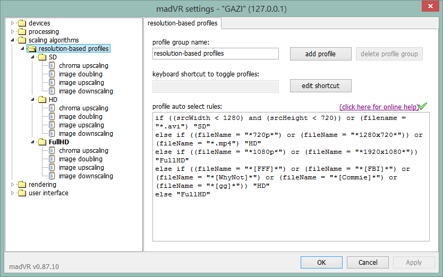The height and width of the screenshot is (277, 443).
Task: Collapse the FullHD profile node
Action: pyautogui.click(x=32, y=142)
